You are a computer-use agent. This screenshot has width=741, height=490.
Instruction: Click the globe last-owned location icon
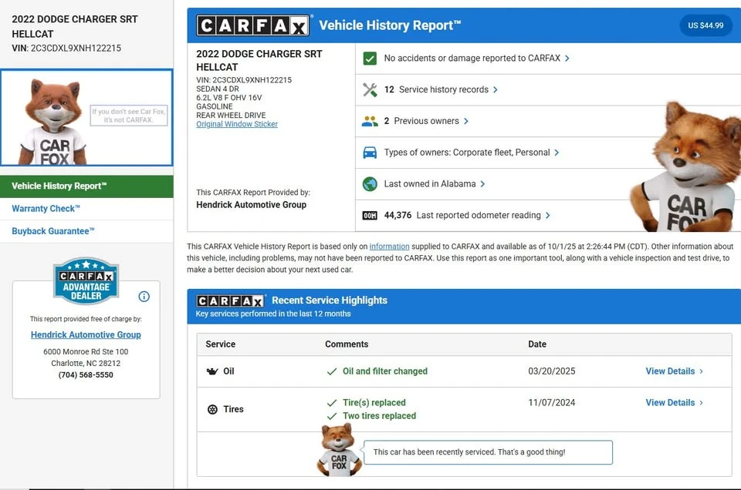pos(370,184)
